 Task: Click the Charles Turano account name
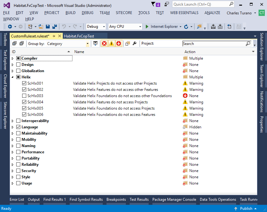coord(239,13)
